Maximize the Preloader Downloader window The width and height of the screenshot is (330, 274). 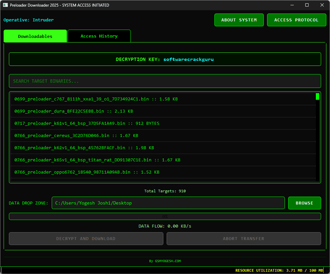pyautogui.click(x=307, y=5)
